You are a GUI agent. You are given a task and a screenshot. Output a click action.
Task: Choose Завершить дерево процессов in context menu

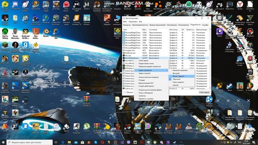pyautogui.click(x=152, y=66)
